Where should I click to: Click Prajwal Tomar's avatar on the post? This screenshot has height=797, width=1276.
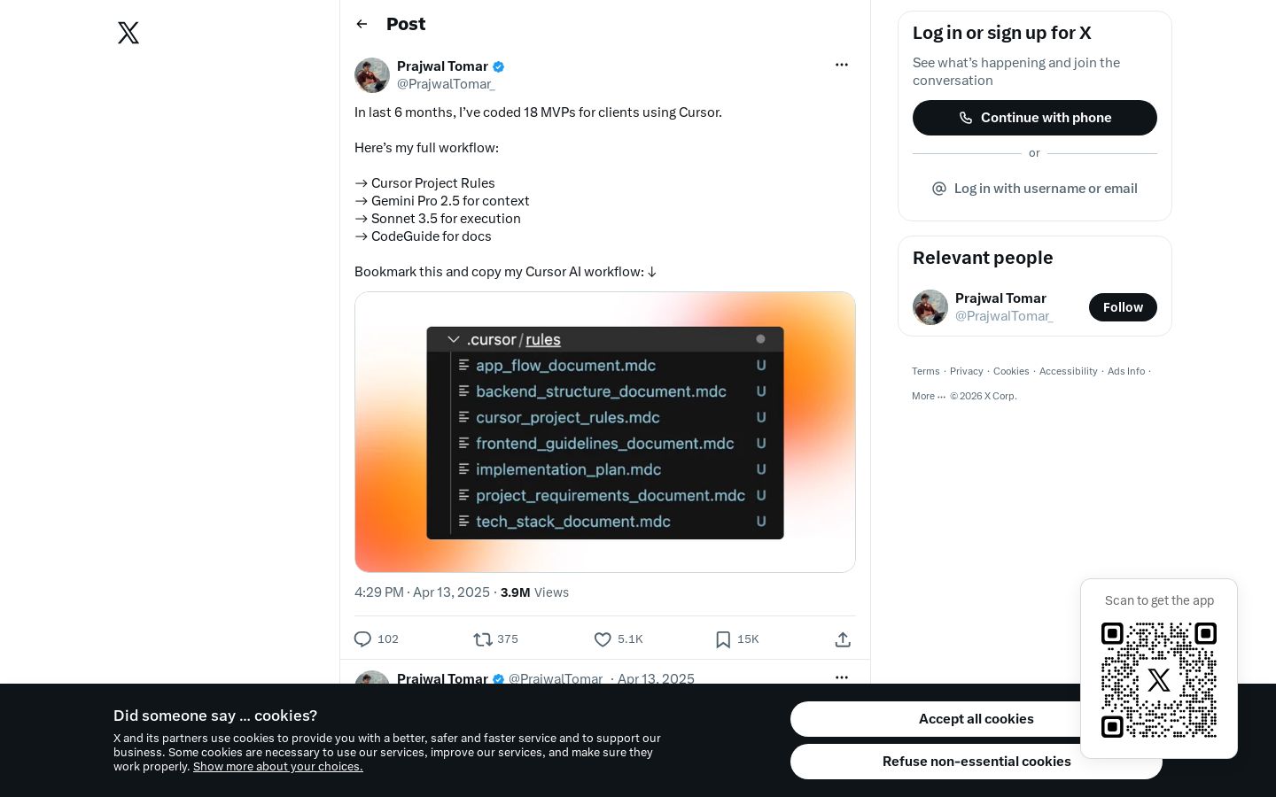[372, 75]
